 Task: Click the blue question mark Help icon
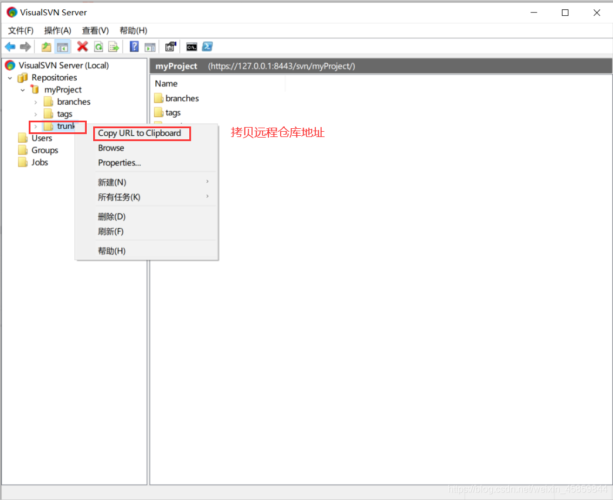click(x=134, y=46)
